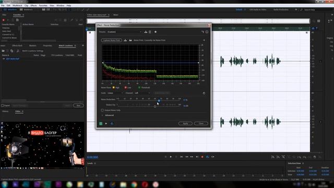Screen dimensions: 334x188
Task: Switch to Multitrack view
Action: [x=26, y=9]
